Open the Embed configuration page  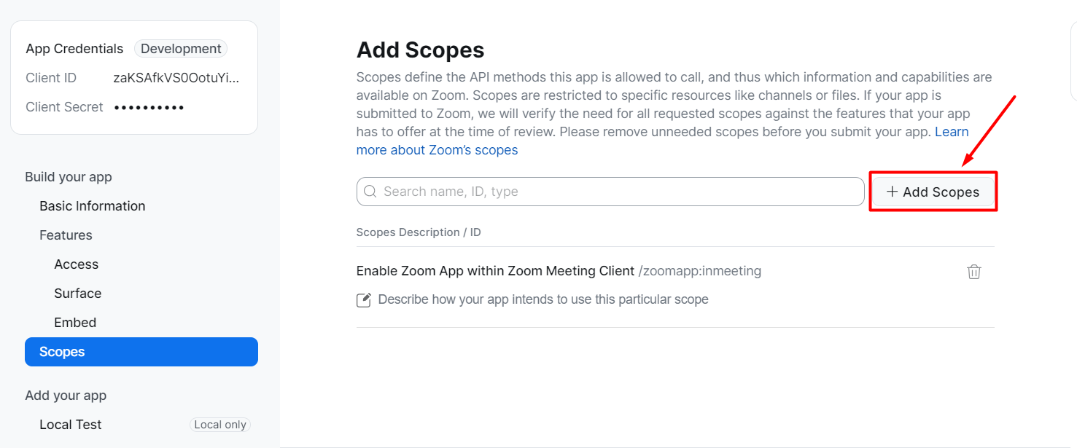pos(74,322)
